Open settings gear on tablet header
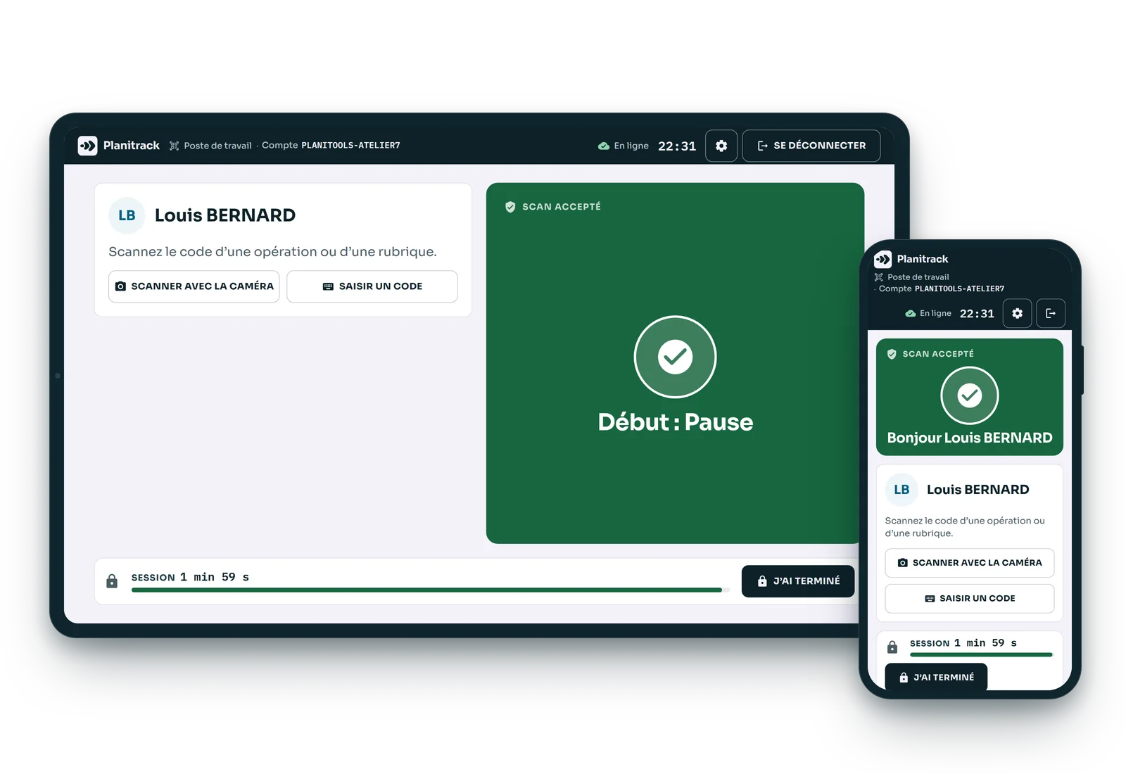 tap(721, 146)
